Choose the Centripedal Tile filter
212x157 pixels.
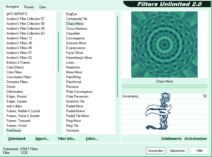(77, 19)
